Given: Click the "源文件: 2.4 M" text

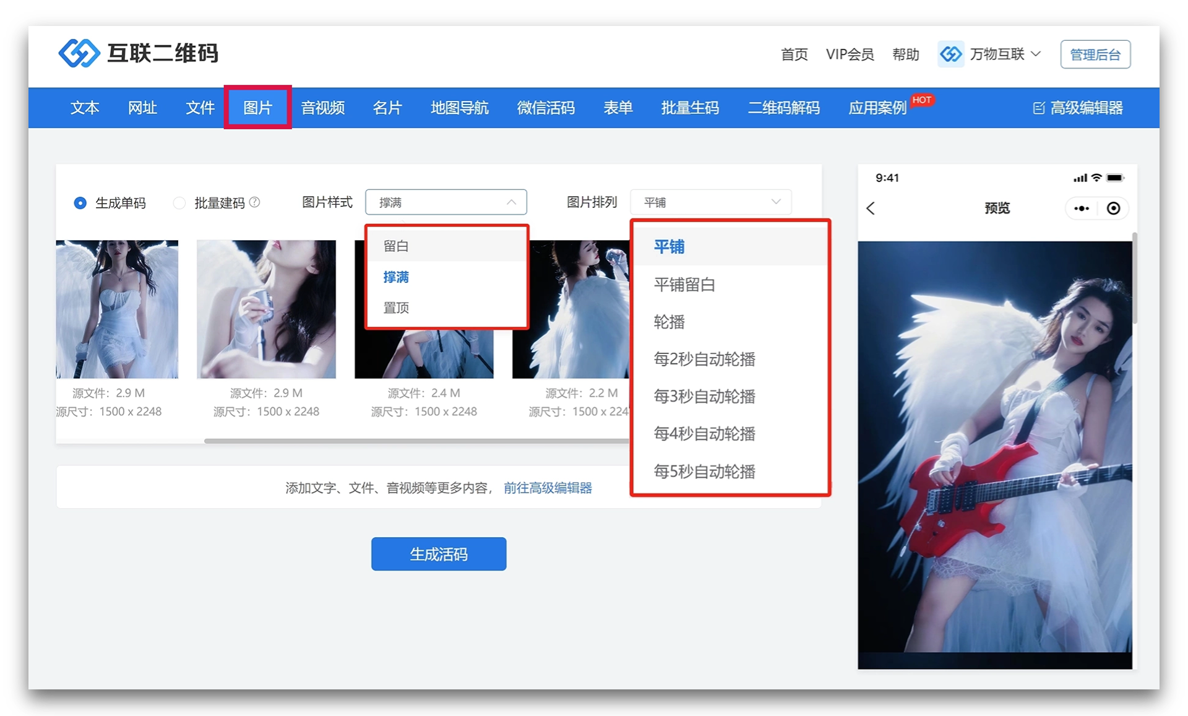Looking at the screenshot, I should tap(424, 393).
